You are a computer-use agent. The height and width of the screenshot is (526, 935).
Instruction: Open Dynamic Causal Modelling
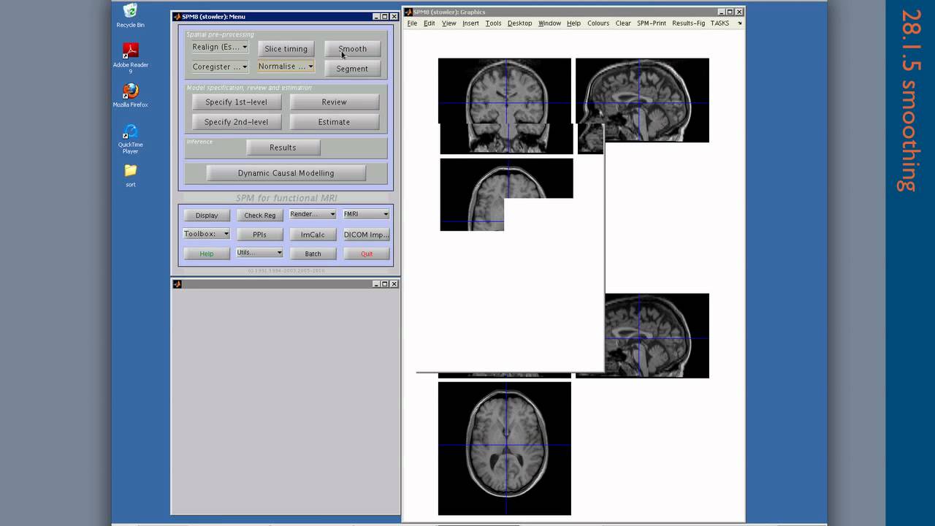pos(286,173)
